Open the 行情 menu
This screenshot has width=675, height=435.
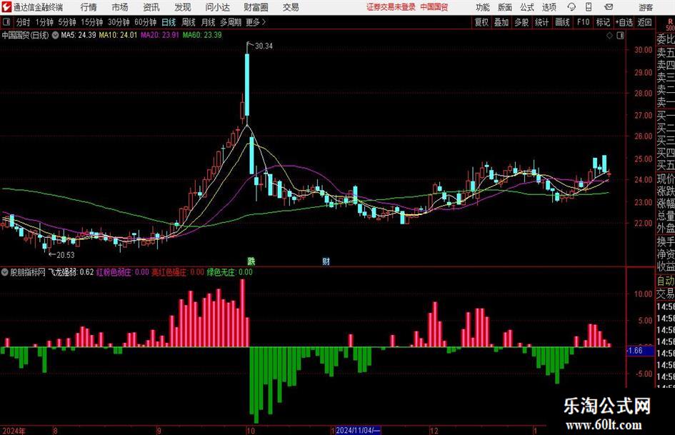pos(89,7)
